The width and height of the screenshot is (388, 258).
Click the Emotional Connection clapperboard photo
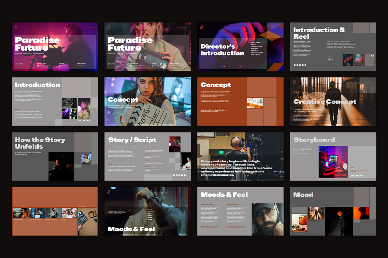53,213
